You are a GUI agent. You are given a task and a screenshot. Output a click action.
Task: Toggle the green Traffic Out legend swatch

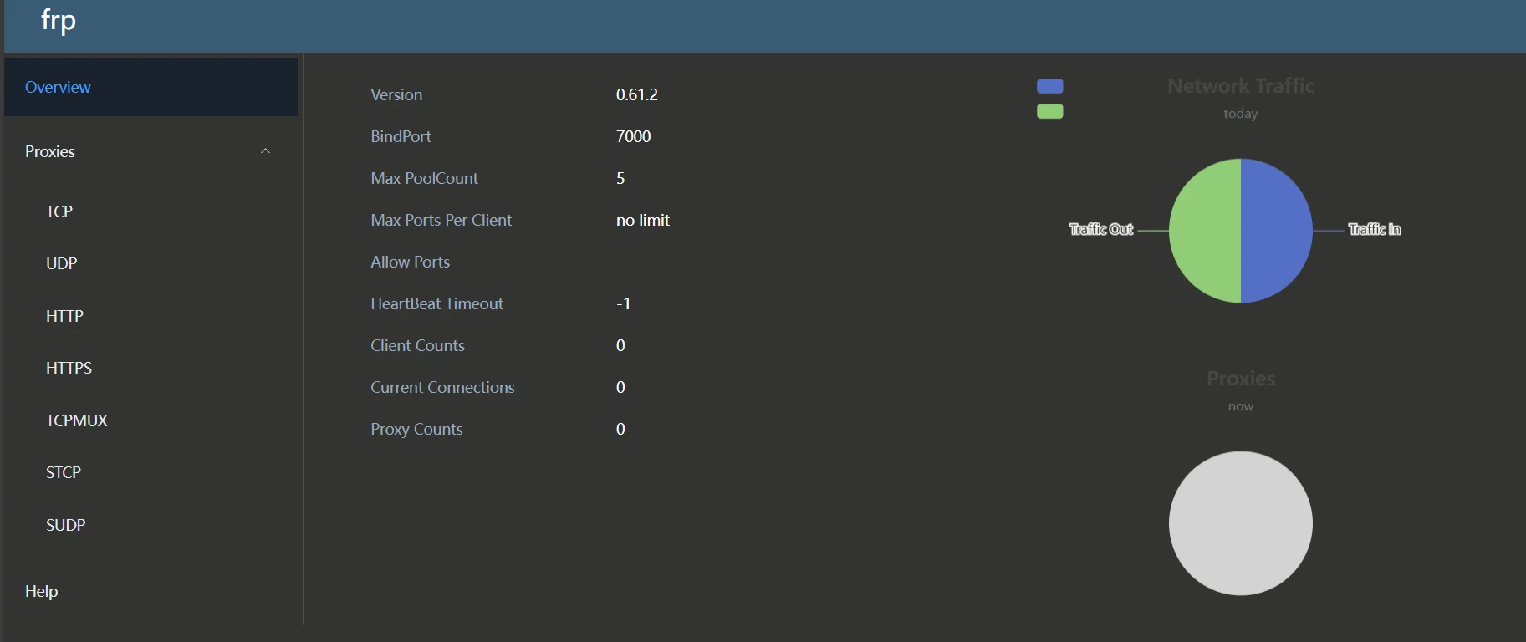(x=1049, y=111)
